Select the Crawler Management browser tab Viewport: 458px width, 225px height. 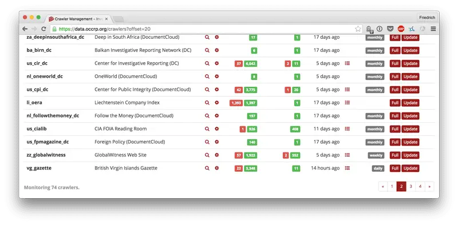pos(78,19)
